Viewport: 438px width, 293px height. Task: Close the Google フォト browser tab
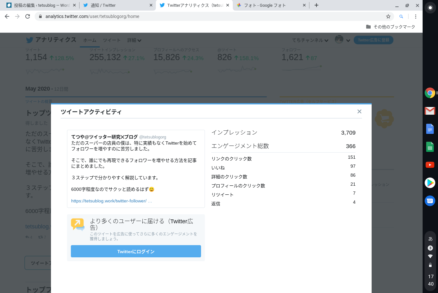point(304,5)
